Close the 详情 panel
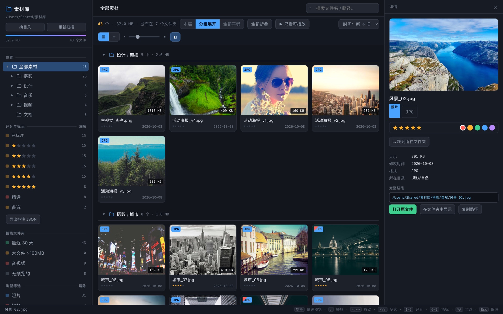503x314 pixels. [x=495, y=7]
